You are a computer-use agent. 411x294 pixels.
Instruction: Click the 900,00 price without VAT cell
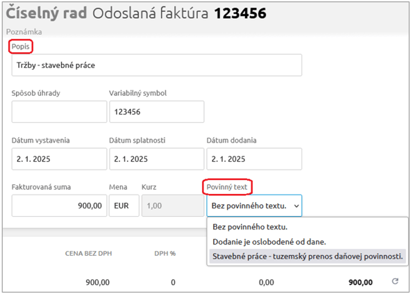click(98, 282)
